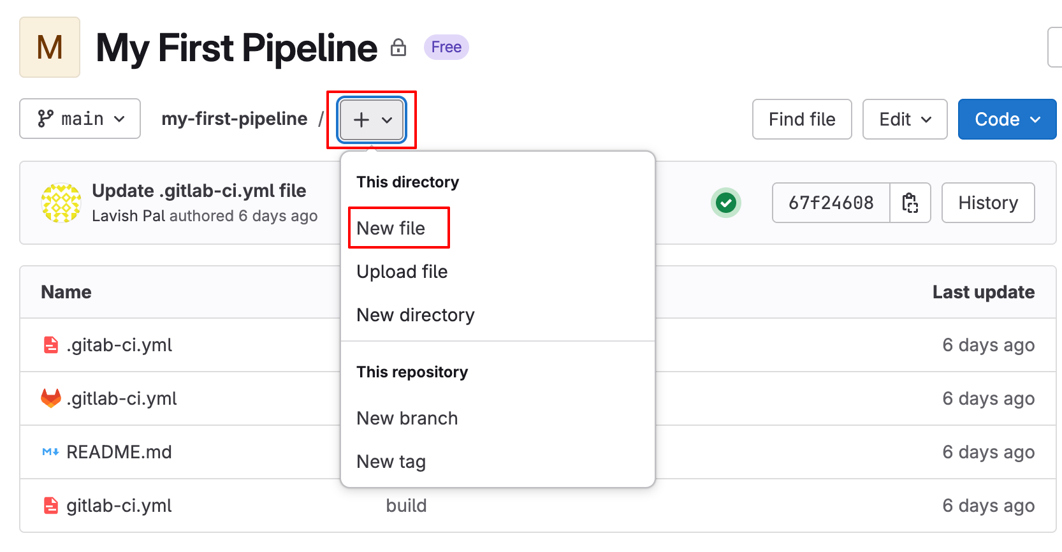This screenshot has height=552, width=1062.
Task: Open the commit History button
Action: 988,203
